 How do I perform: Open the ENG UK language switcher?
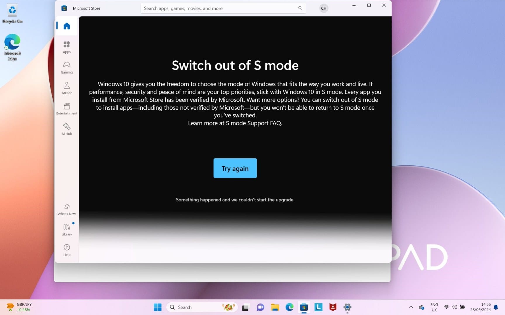click(434, 307)
